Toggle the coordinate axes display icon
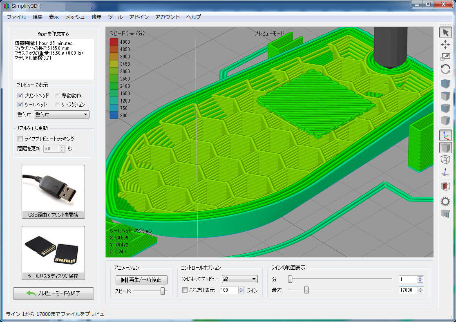Screen dimensions: 456x322 [445, 136]
